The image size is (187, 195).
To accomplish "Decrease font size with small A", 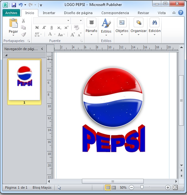I will point(79,34).
